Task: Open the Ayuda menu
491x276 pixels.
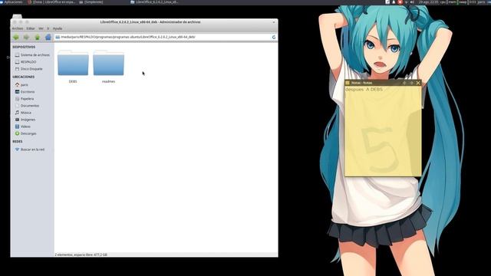Action: point(58,28)
